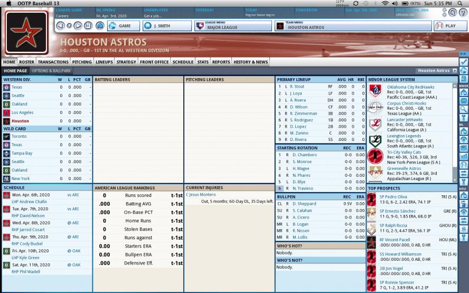
Task: Click the magnifier icon in the MNGR sidebar
Action: click(464, 109)
